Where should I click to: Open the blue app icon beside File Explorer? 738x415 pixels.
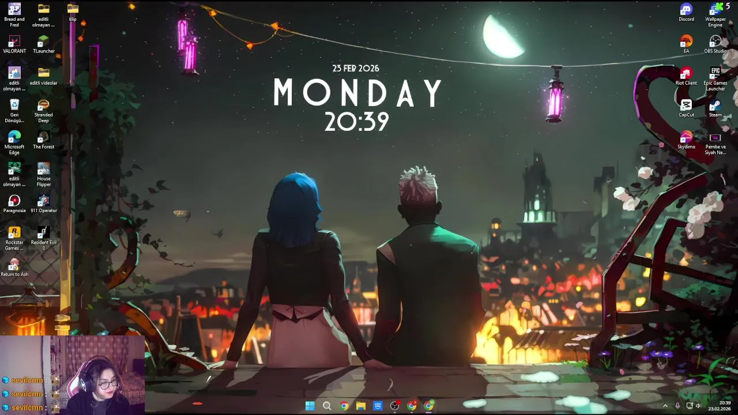coord(378,406)
